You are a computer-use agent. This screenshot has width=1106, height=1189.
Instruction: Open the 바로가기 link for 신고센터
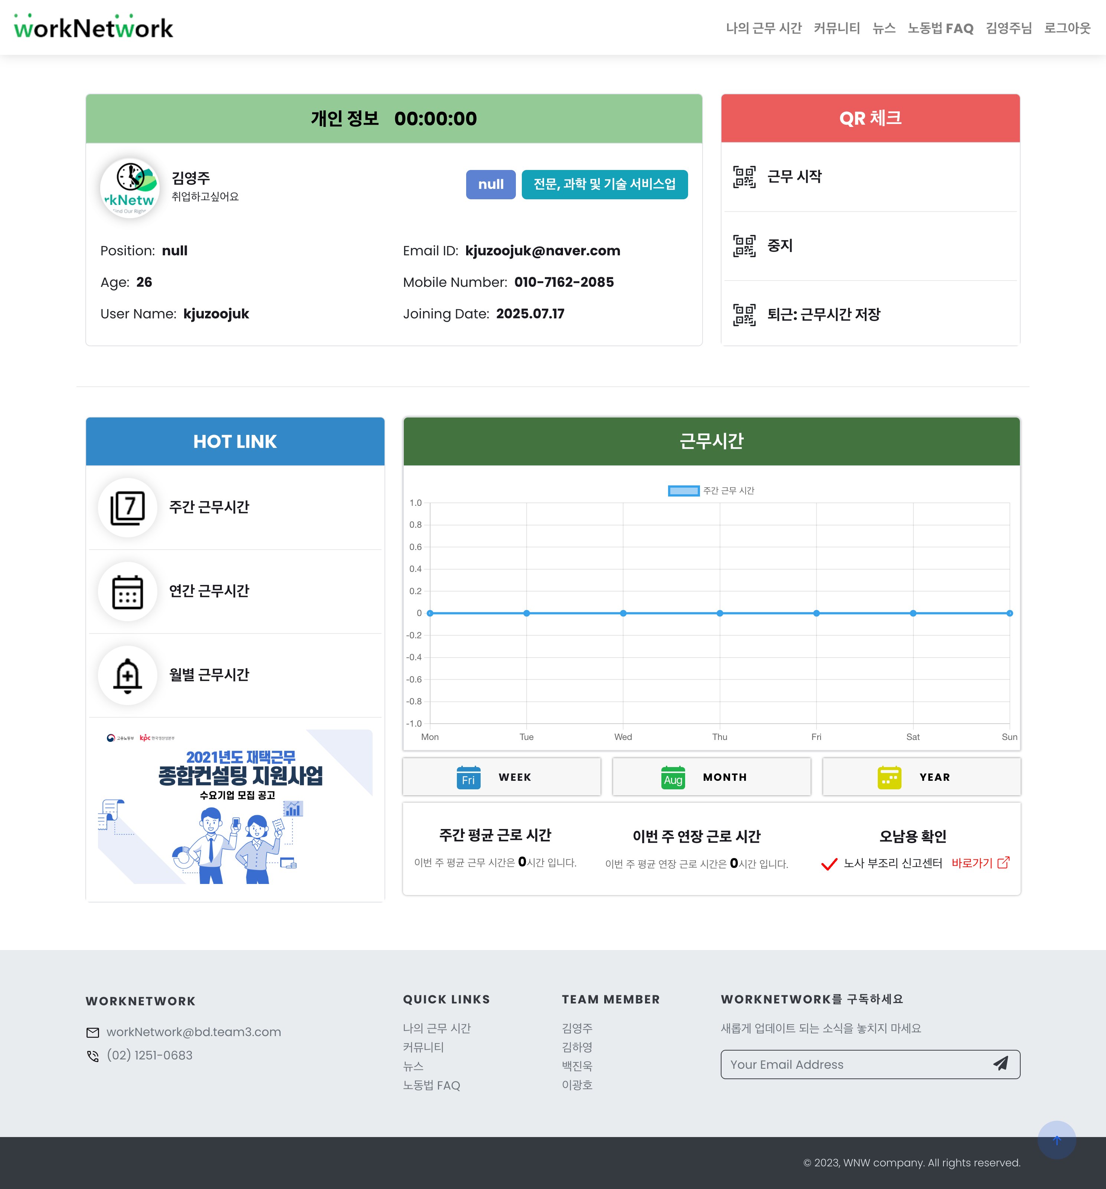point(980,863)
